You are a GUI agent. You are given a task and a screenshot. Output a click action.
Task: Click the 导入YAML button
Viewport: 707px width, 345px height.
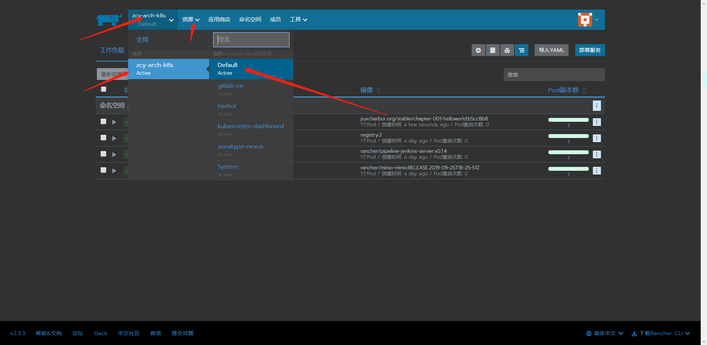[x=551, y=50]
